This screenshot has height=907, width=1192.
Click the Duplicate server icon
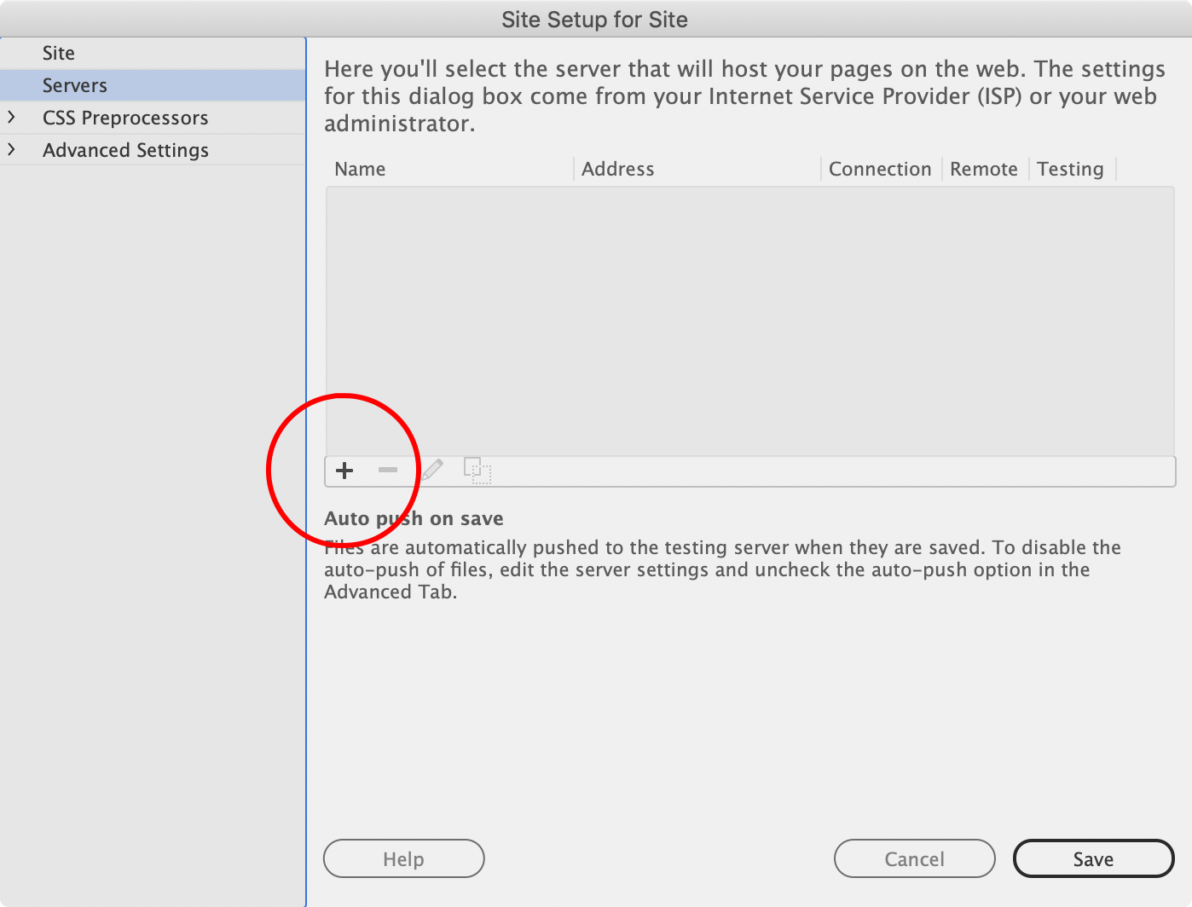click(477, 471)
